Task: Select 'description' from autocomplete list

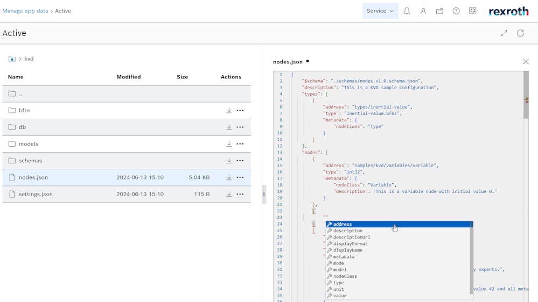Action: [x=347, y=231]
